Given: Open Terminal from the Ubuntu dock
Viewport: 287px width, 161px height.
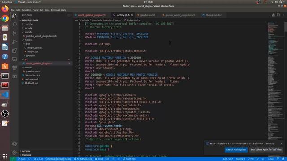Looking at the screenshot, I should [5, 76].
